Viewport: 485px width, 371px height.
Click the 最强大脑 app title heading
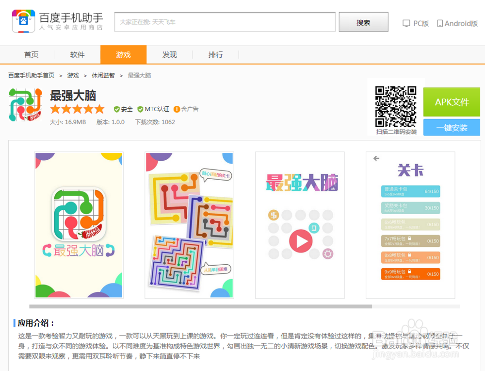73,95
